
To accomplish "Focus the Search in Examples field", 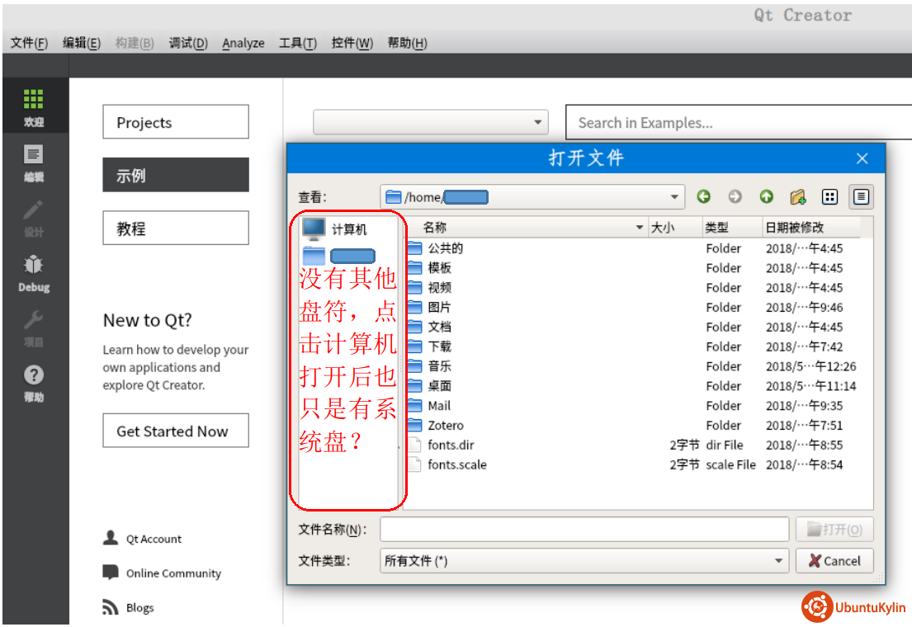I will click(739, 123).
